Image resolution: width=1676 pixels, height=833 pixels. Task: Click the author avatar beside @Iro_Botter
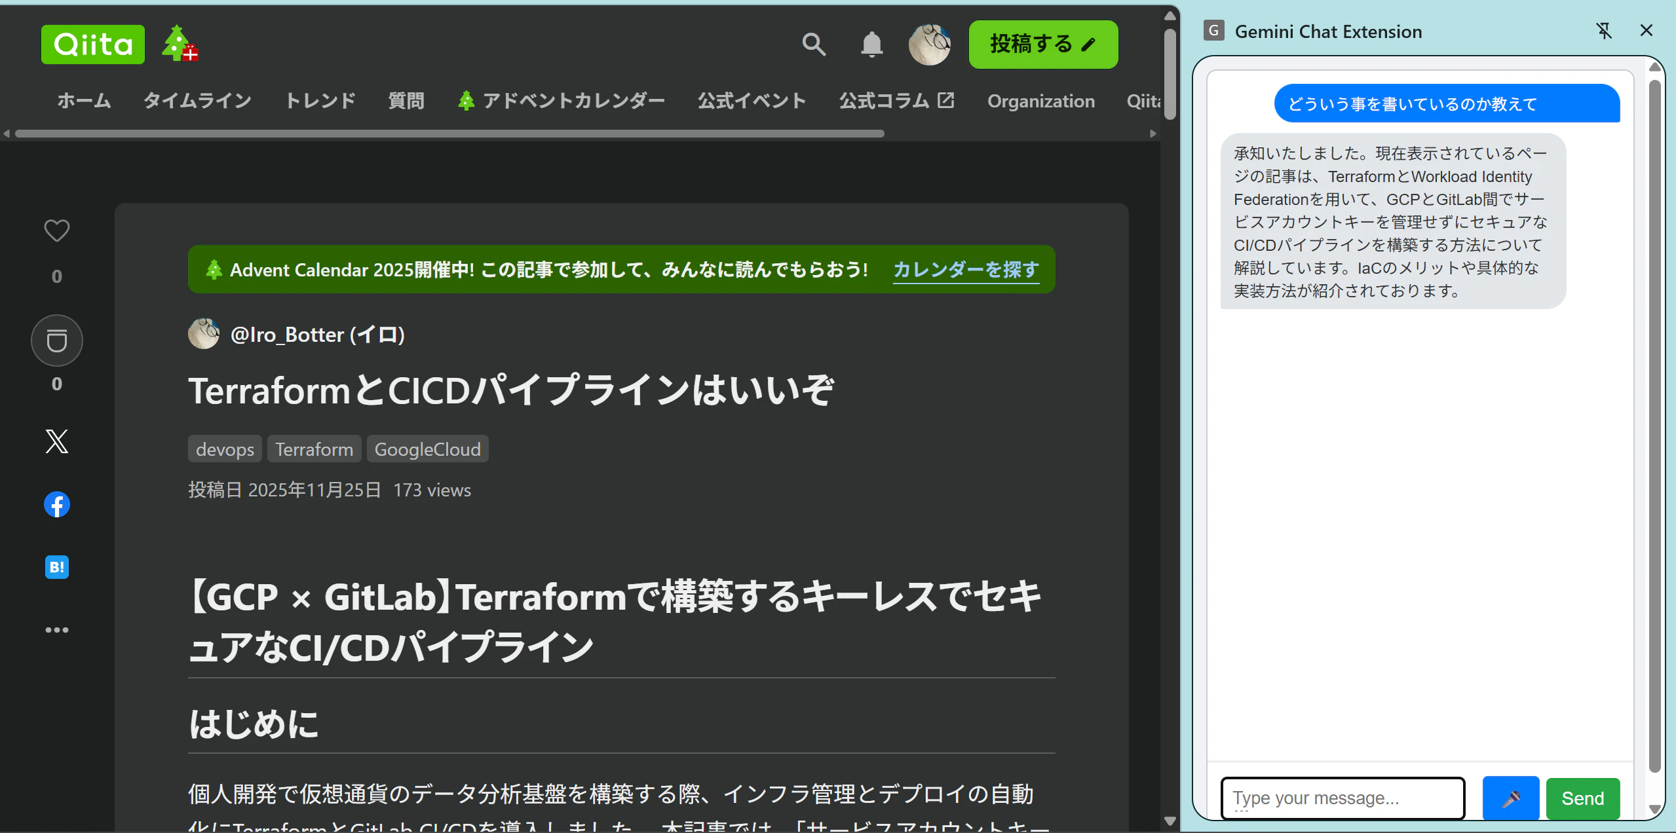(x=204, y=334)
